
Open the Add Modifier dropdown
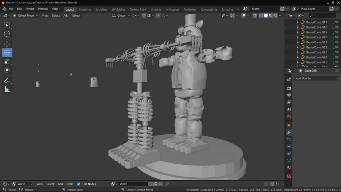click(317, 79)
